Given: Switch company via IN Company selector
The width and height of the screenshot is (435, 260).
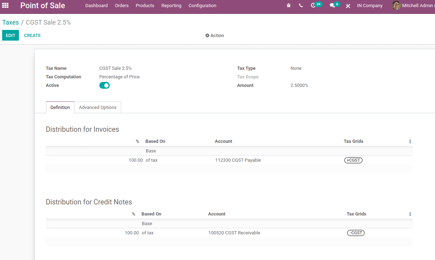Looking at the screenshot, I should point(370,6).
